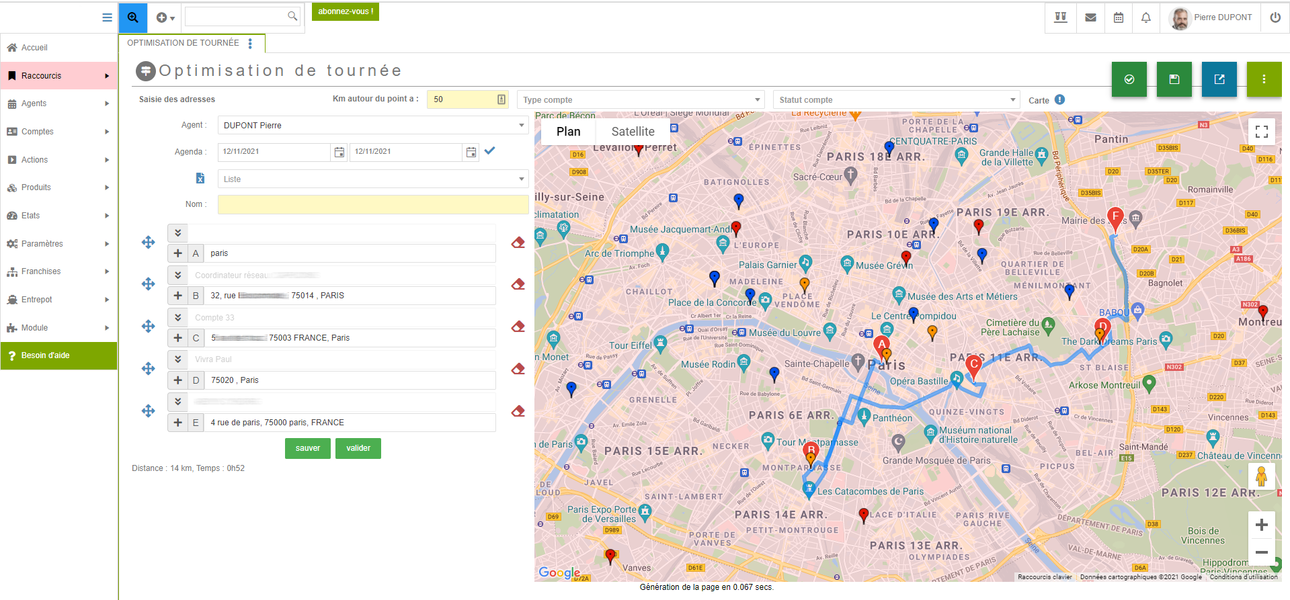Expand the Raccourcis sidebar menu

click(58, 76)
